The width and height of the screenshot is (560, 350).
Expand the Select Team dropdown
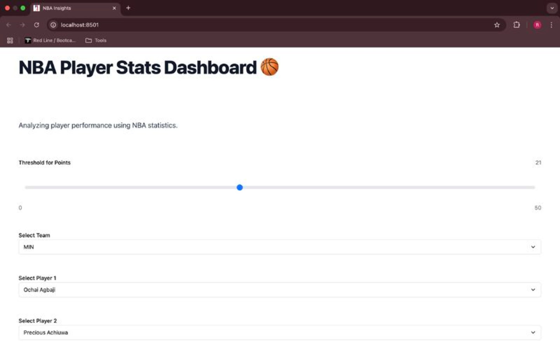280,247
